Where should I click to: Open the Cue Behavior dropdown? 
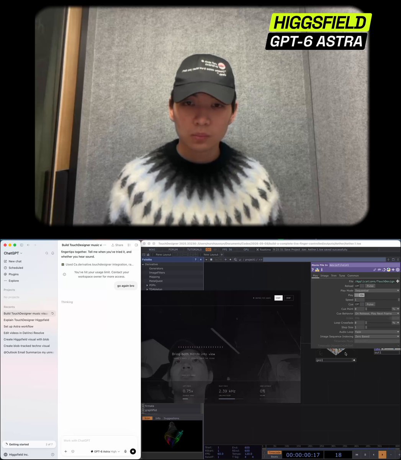tap(377, 314)
